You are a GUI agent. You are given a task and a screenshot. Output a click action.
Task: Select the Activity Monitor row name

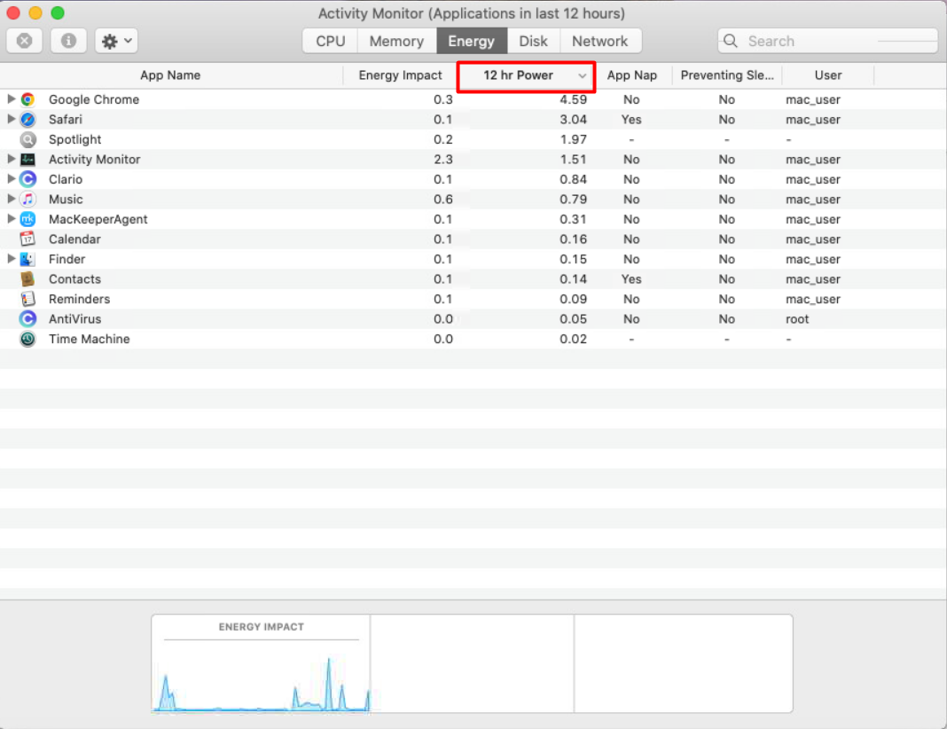click(94, 160)
